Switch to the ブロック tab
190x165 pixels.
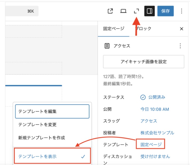click(x=143, y=29)
